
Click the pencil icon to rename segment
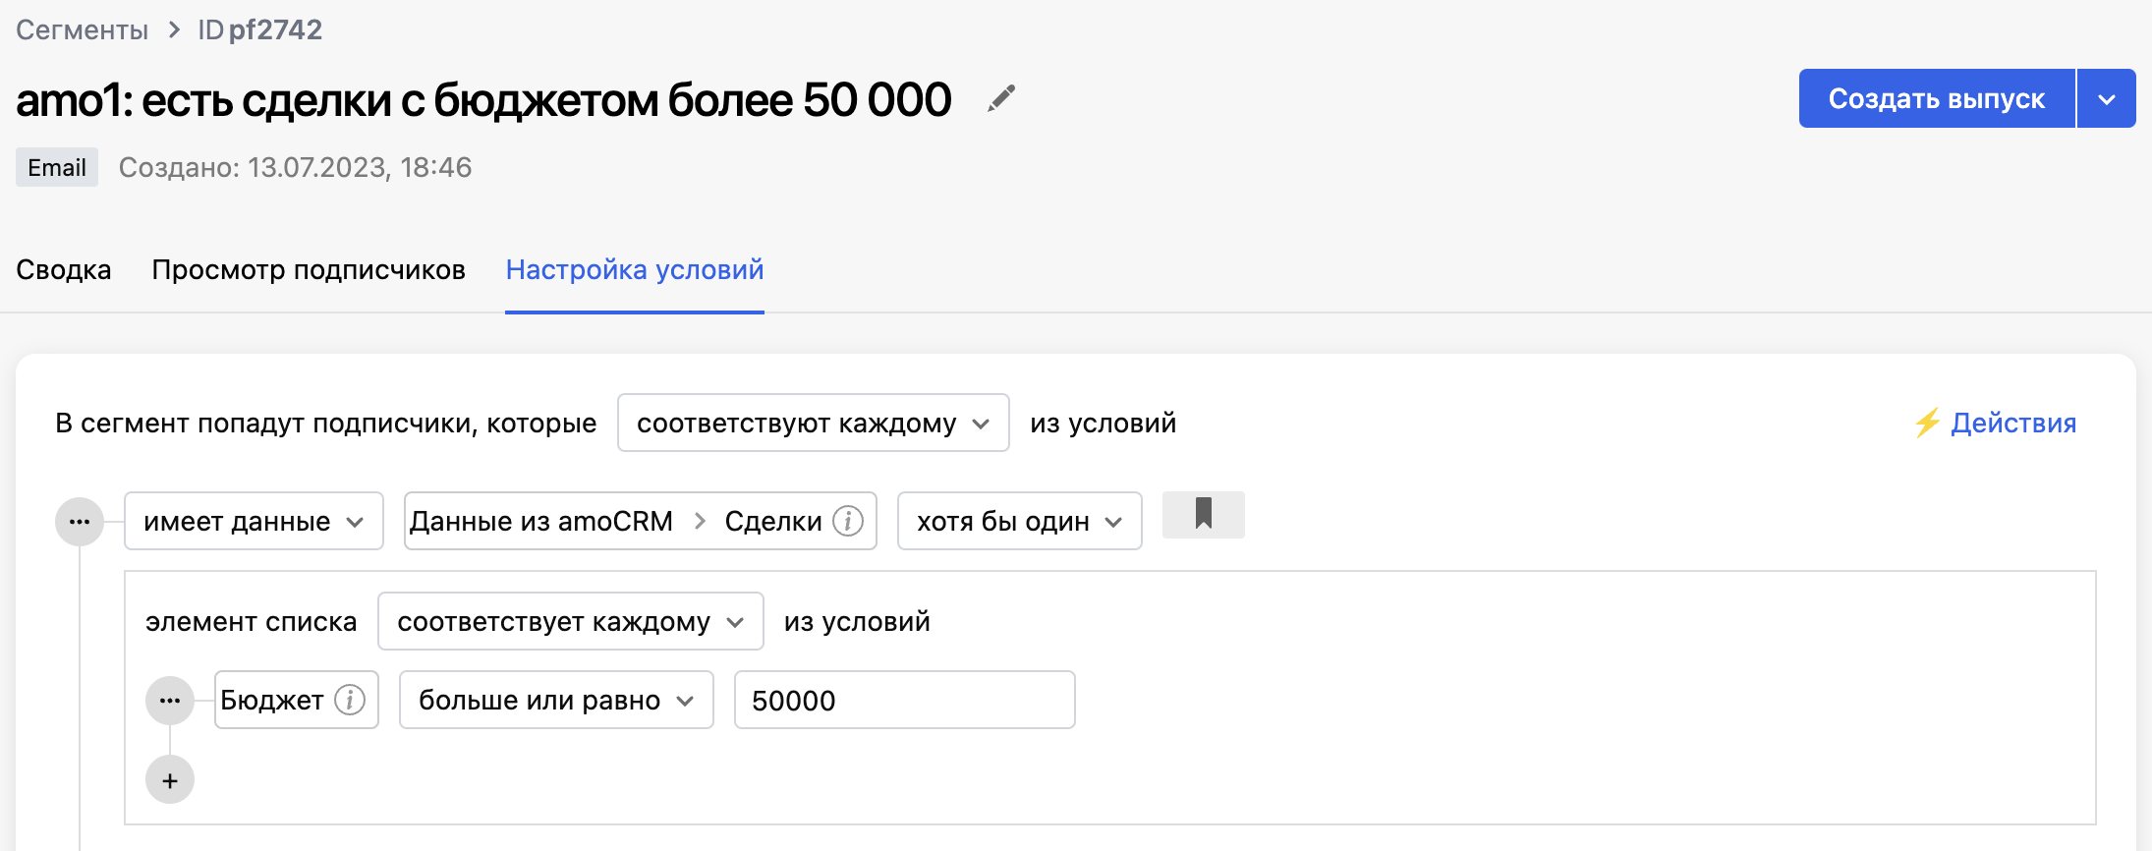coord(1000,99)
